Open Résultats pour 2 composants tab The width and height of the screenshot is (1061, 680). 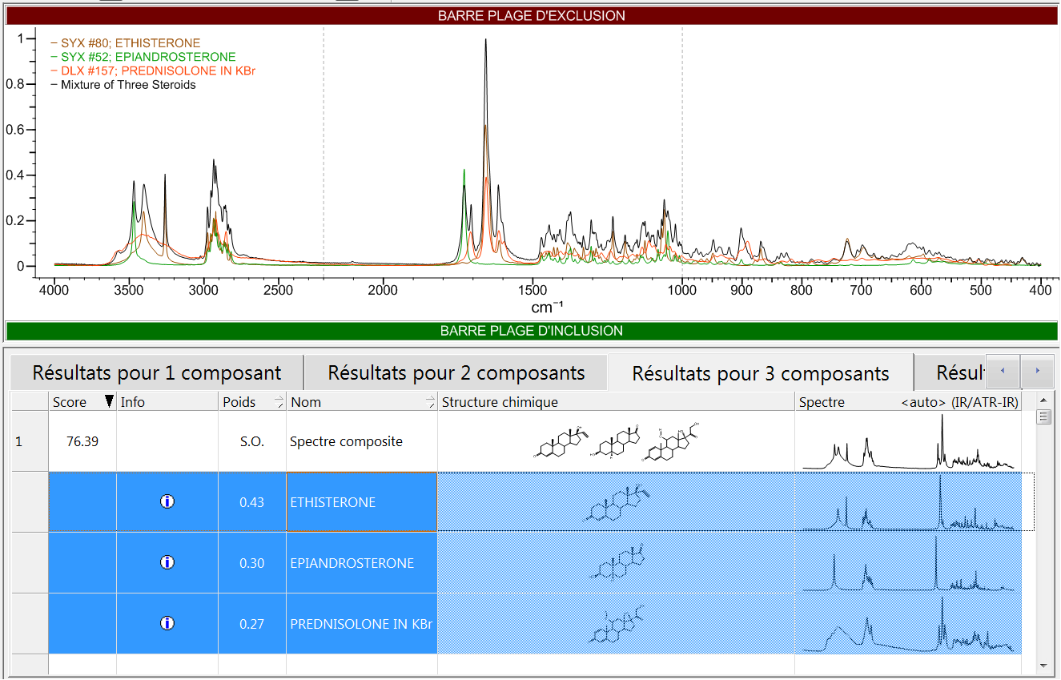456,373
